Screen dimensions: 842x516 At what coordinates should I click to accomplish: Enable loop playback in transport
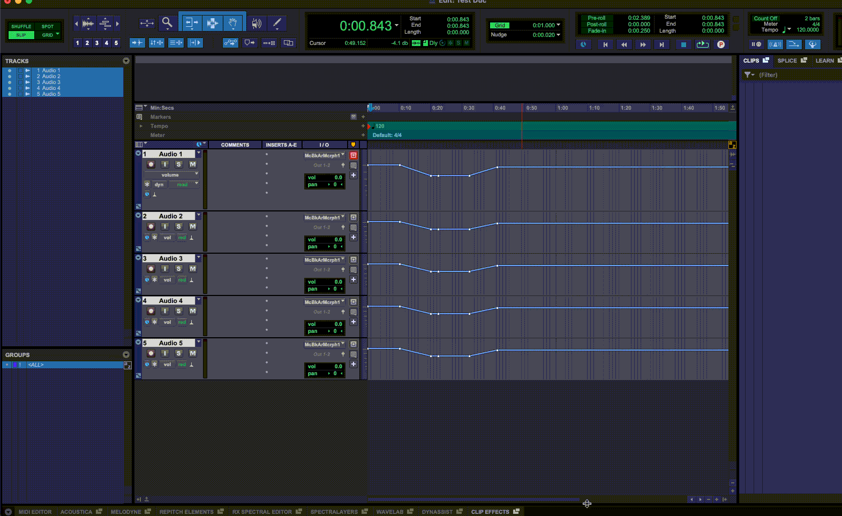click(x=702, y=44)
